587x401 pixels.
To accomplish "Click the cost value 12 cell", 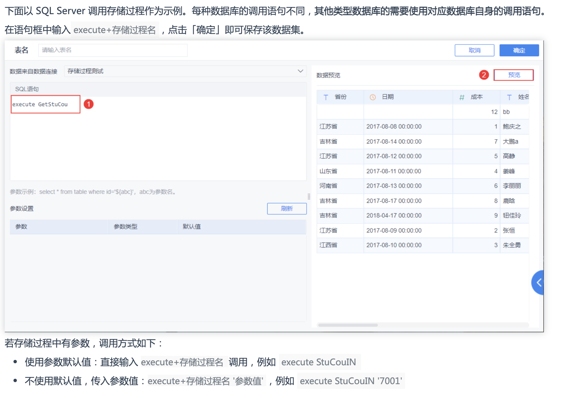I will [x=476, y=112].
